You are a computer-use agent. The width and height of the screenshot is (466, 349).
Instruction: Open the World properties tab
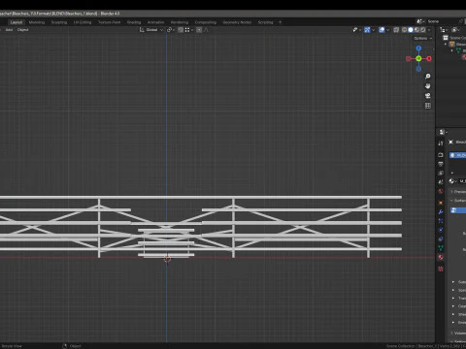click(441, 191)
